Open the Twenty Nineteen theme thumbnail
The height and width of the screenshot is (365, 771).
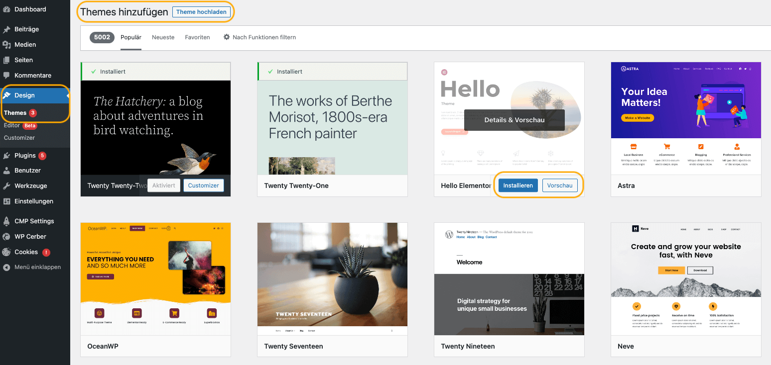pyautogui.click(x=509, y=279)
